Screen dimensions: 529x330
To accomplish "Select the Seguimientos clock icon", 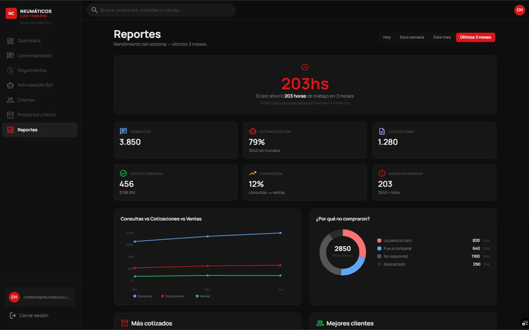I will [x=10, y=70].
